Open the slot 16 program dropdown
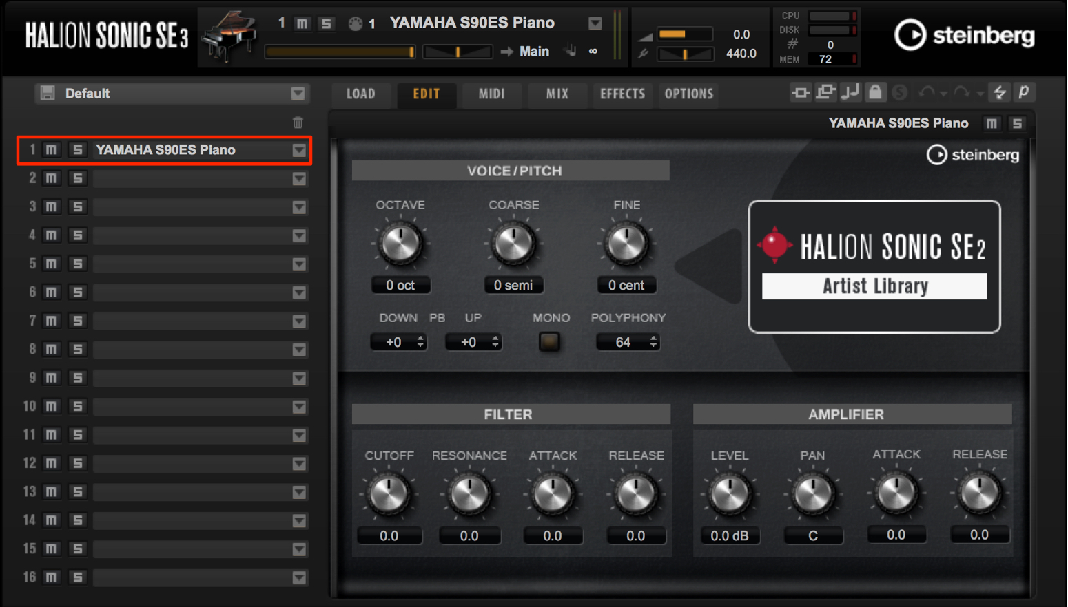This screenshot has height=607, width=1068. coord(299,578)
